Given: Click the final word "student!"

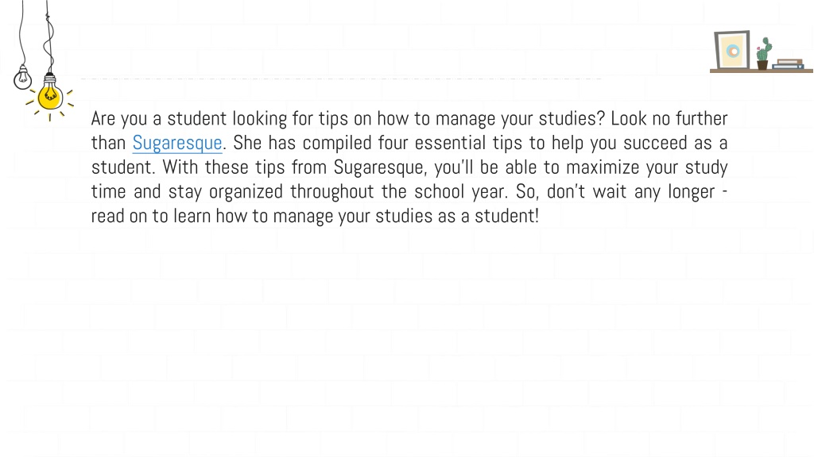Looking at the screenshot, I should pyautogui.click(x=506, y=216).
